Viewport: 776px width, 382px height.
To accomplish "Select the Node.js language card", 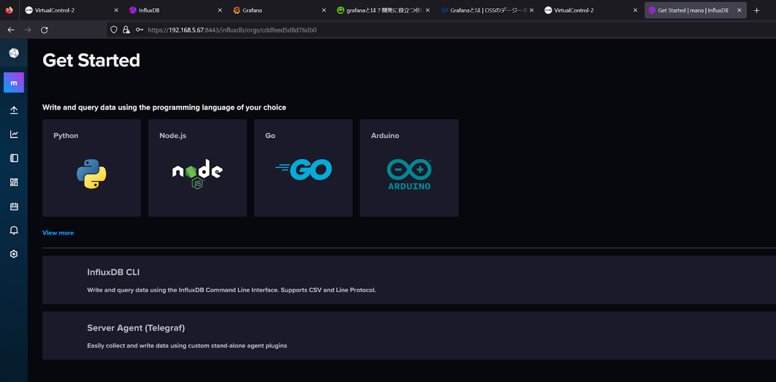I will click(x=197, y=168).
